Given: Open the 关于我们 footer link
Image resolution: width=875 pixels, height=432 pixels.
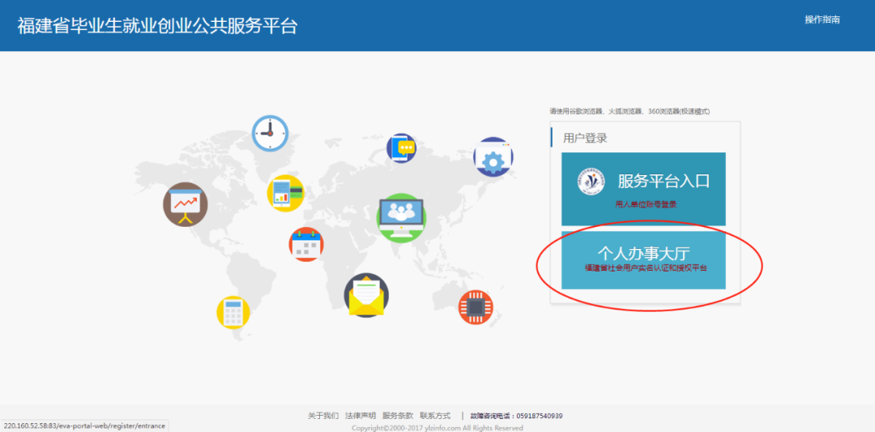Looking at the screenshot, I should [322, 416].
